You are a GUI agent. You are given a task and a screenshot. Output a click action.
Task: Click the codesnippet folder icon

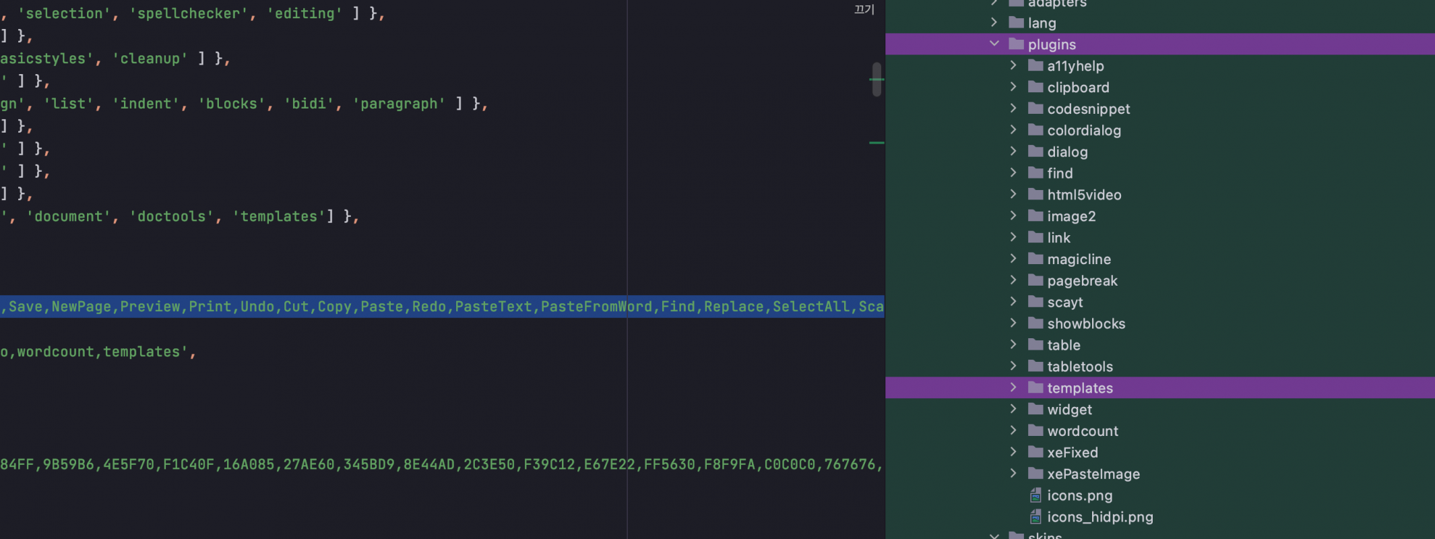coord(1035,108)
